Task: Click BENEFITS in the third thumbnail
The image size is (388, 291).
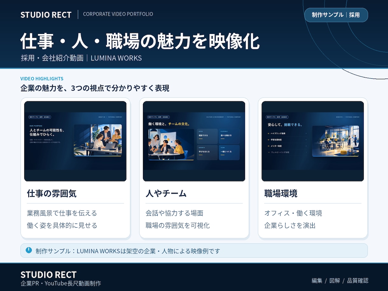Action: pos(339,117)
